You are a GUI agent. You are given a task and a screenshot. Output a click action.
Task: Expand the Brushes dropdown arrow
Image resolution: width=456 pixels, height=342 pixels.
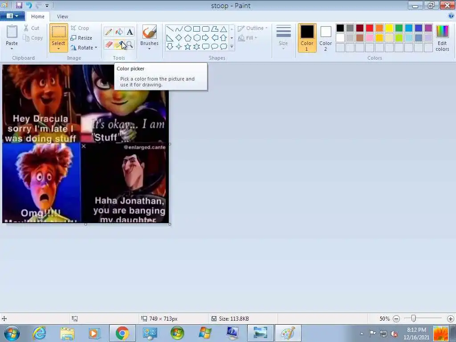[149, 49]
